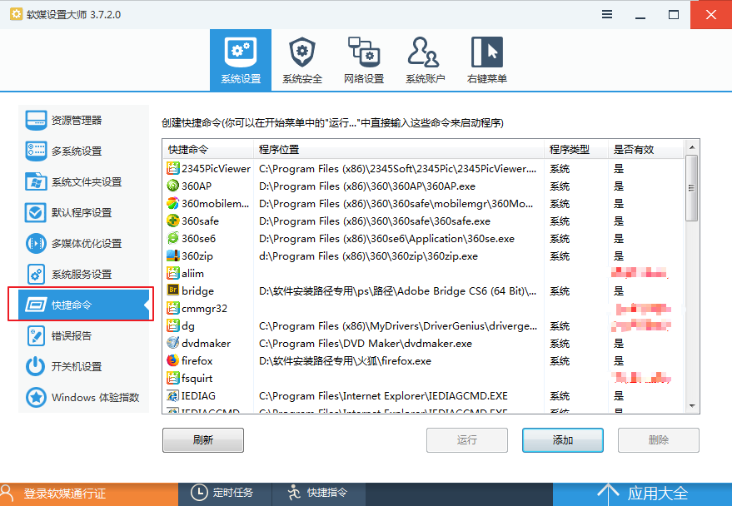
Task: Click the 快捷命令 sidebar icon
Action: tap(36, 305)
